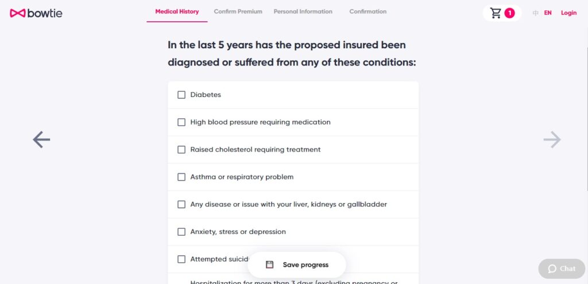Switch language to Chinese

[x=535, y=13]
